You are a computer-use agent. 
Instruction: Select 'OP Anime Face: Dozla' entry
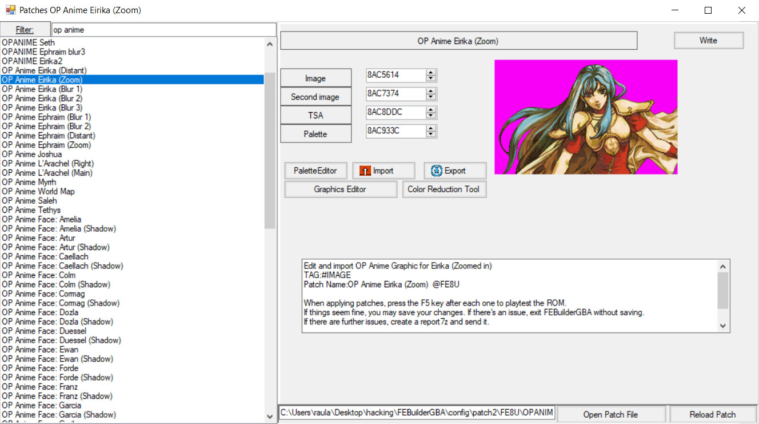coord(133,312)
